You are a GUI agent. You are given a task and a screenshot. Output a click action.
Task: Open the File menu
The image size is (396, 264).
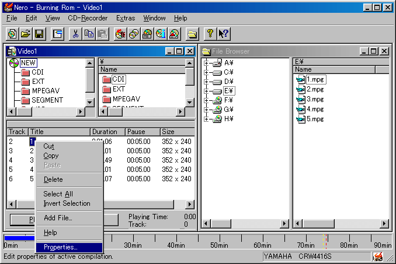[12, 18]
